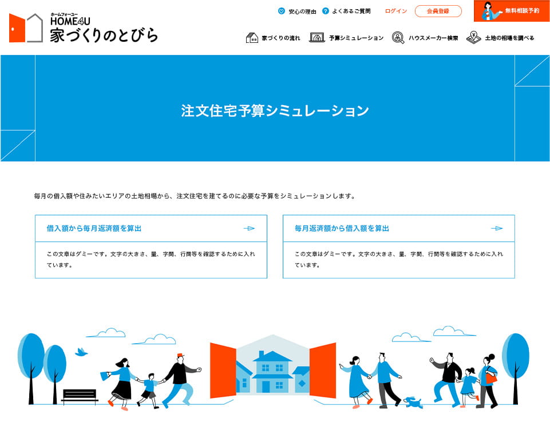
Task: Click the HOME4U red door logo icon
Action: pos(26,28)
